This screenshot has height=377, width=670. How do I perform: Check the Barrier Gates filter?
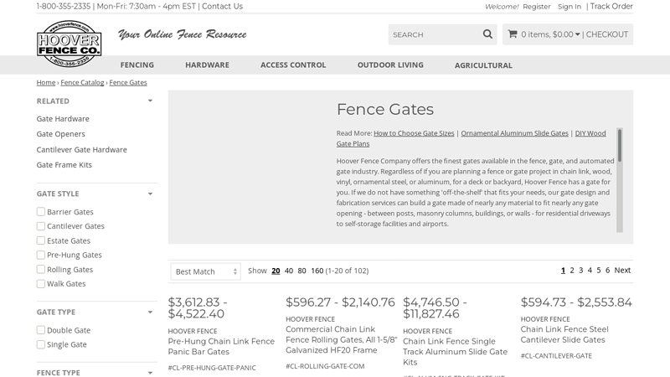[x=41, y=212]
